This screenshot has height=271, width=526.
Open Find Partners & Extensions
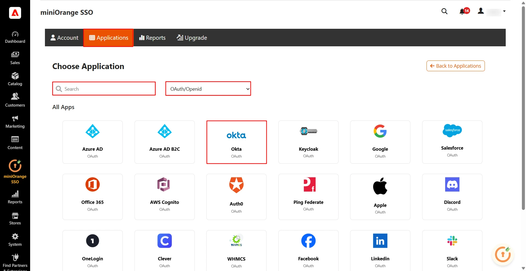pos(15,262)
